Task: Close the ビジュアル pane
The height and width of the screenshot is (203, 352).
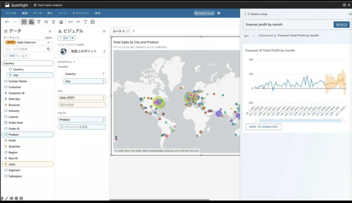Action: [104, 31]
